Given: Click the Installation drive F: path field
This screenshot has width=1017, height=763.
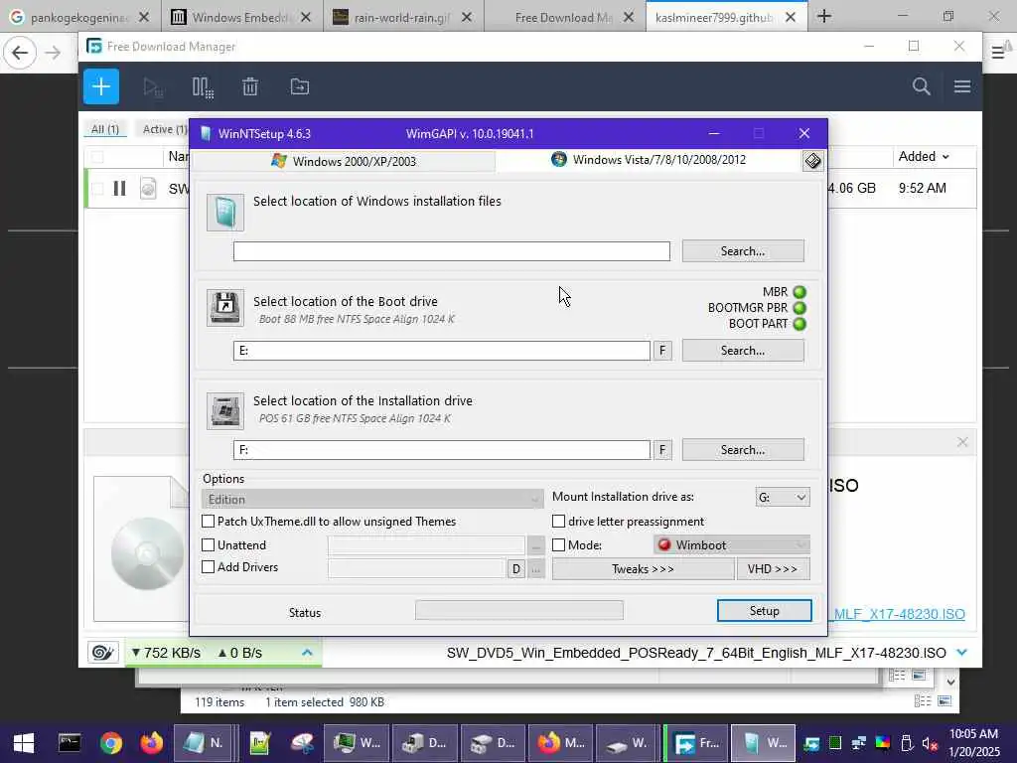Looking at the screenshot, I should pyautogui.click(x=442, y=450).
